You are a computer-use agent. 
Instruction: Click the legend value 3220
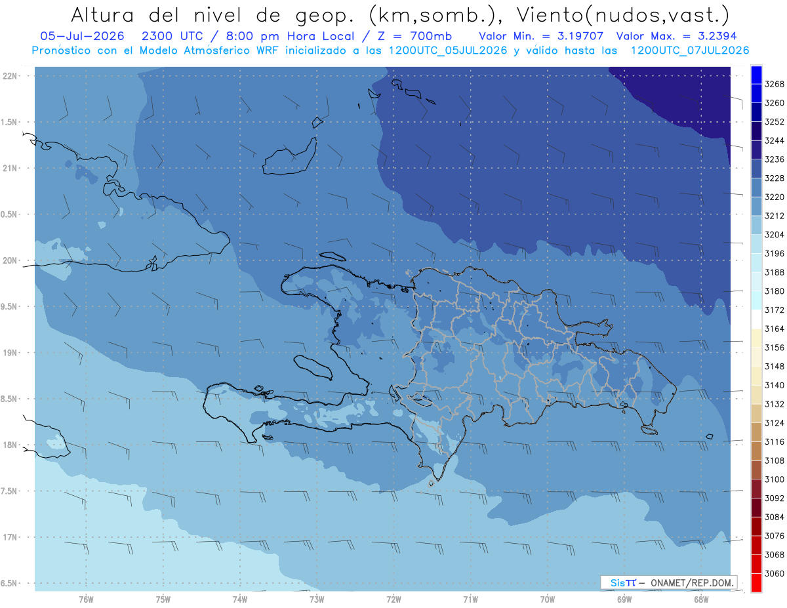coord(775,197)
